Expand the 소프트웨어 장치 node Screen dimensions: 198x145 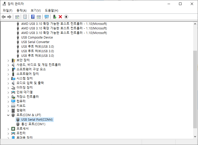[x=8, y=74]
